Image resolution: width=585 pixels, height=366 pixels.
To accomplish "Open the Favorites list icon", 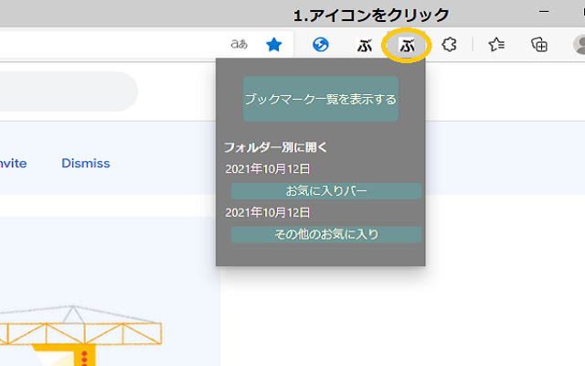I will pos(496,45).
